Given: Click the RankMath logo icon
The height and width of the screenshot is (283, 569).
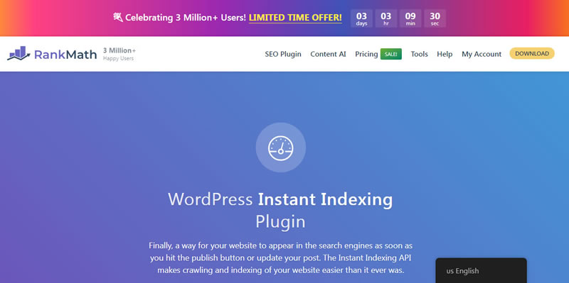Looking at the screenshot, I should 18,54.
